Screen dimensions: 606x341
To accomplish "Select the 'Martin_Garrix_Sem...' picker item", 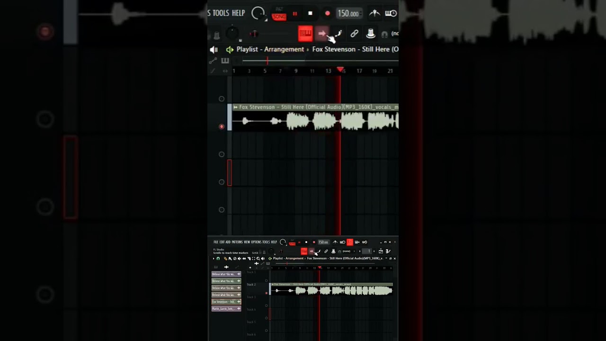I will [x=226, y=309].
